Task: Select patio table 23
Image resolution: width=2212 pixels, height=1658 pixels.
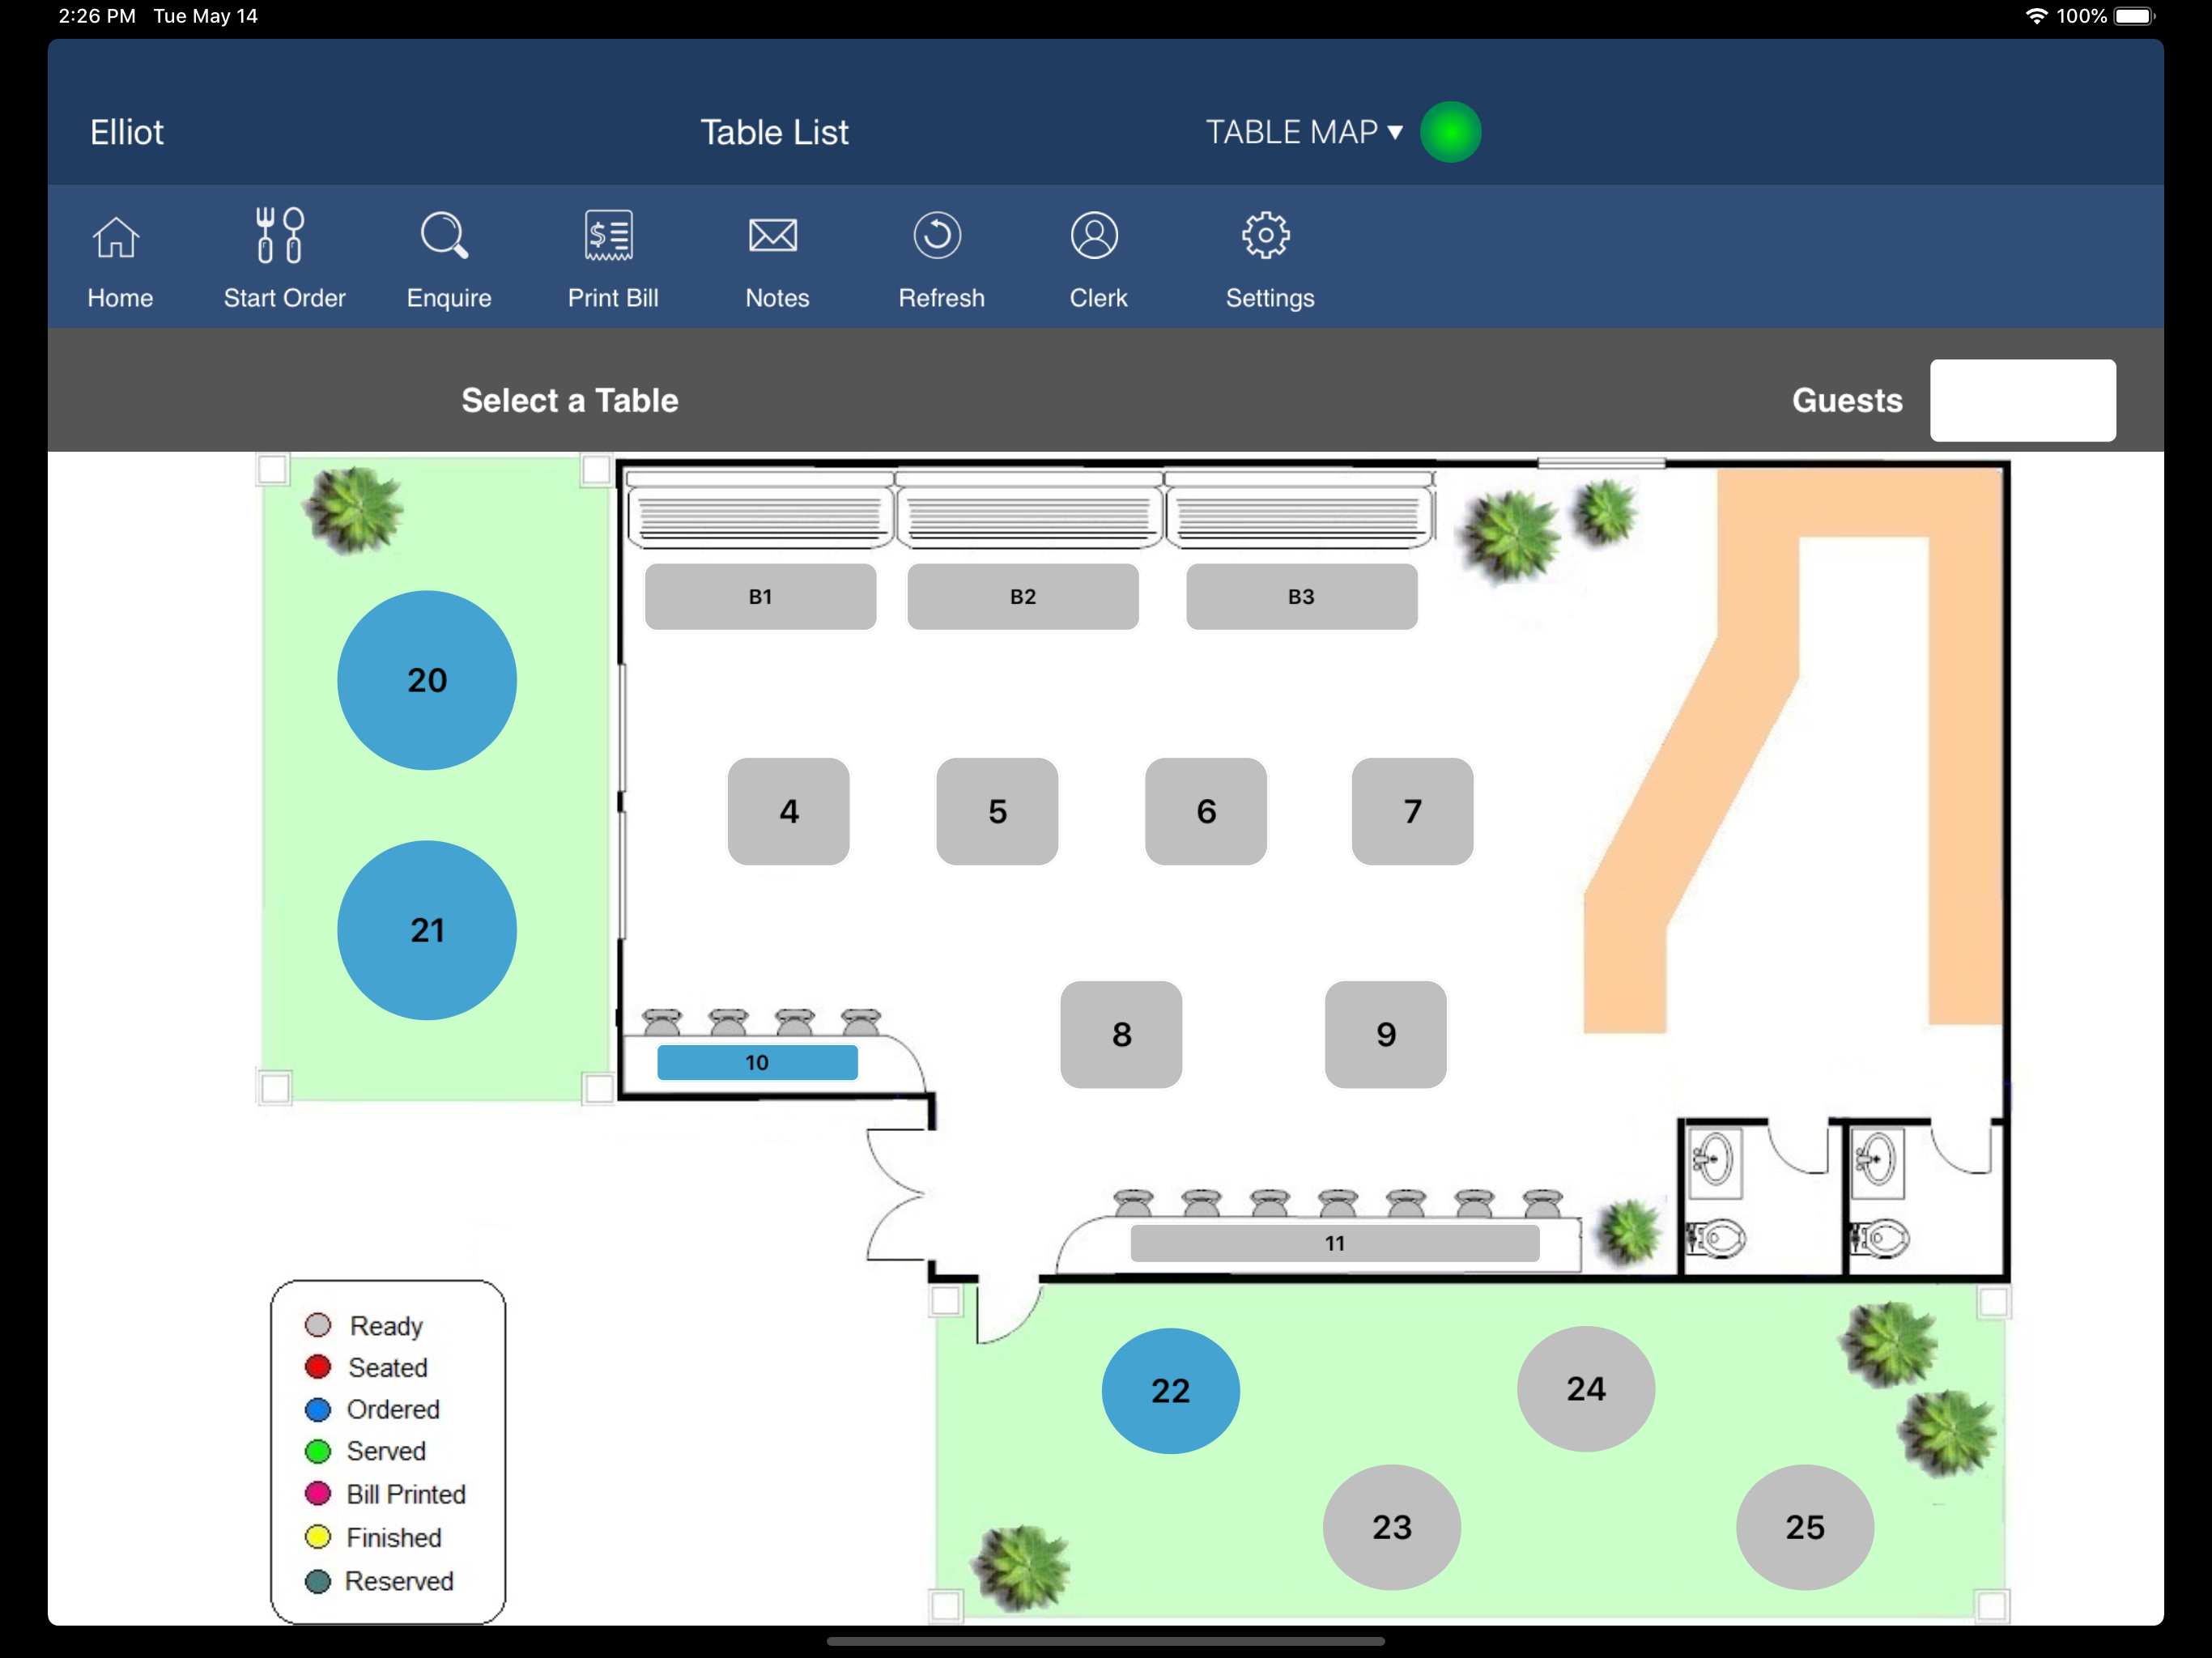Action: (1392, 1527)
